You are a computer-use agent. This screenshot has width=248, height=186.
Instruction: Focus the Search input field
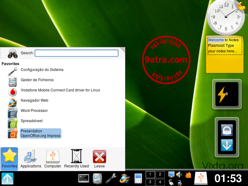77,53
